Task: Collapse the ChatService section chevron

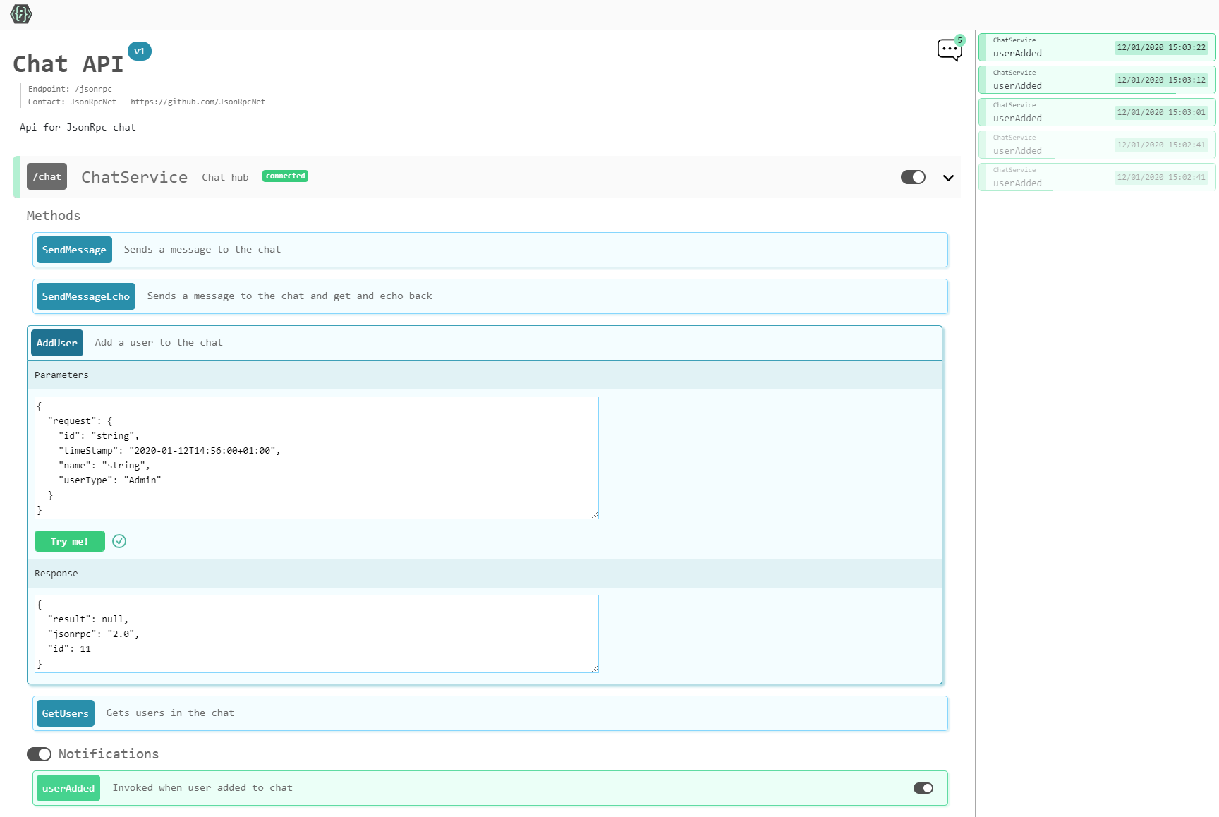Action: pos(948,178)
